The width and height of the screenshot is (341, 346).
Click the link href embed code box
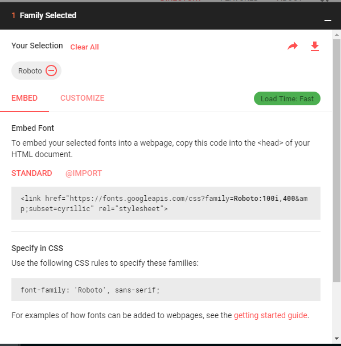[166, 203]
